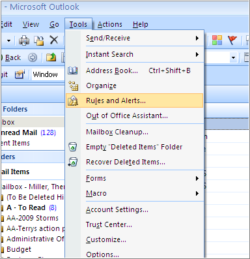Open the Tools menu
This screenshot has width=250, height=259.
coord(78,24)
